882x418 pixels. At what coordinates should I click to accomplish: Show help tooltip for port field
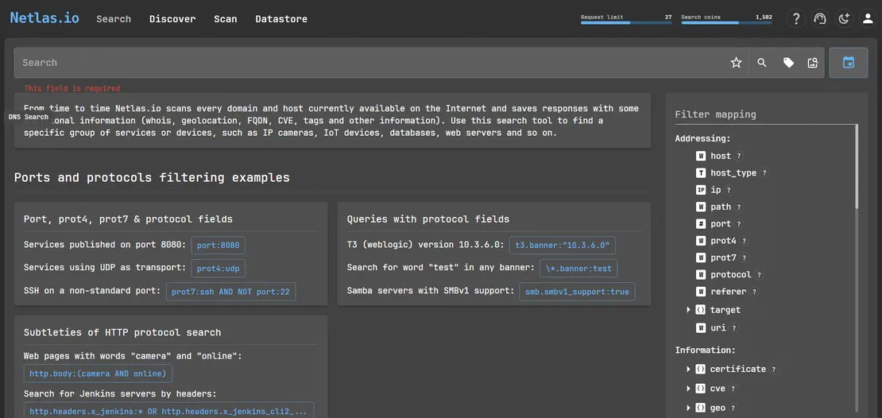click(739, 224)
